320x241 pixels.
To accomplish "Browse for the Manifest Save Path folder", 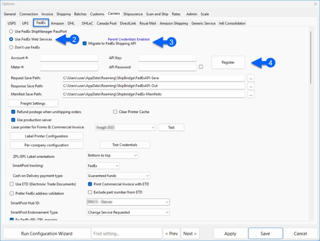I will coord(251,94).
